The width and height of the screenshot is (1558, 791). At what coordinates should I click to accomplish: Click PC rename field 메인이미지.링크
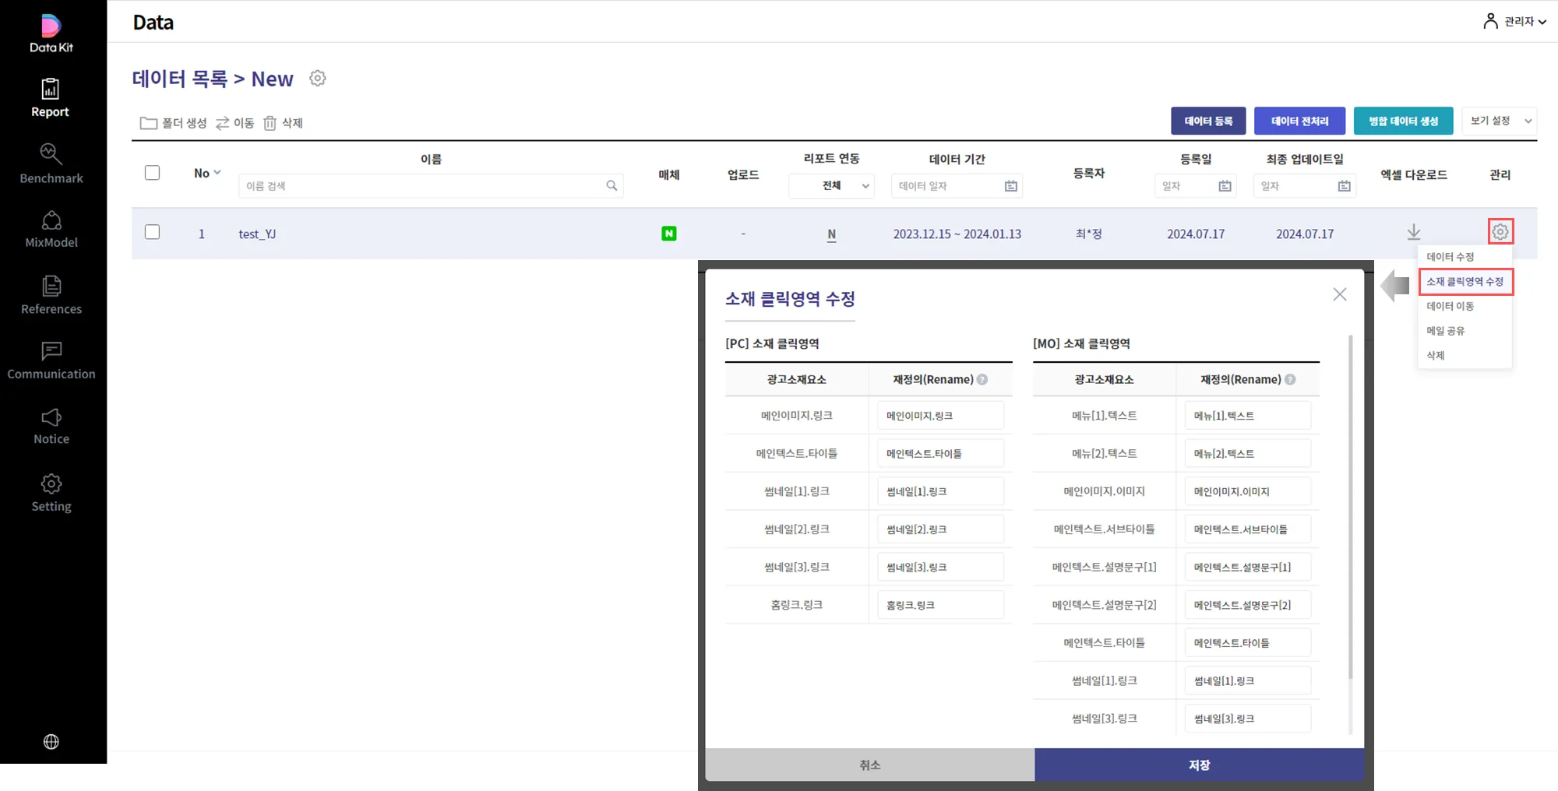coord(940,416)
